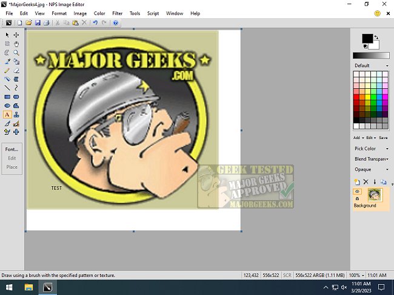Open the Pick Color dropdown
The image size is (394, 295).
371,148
